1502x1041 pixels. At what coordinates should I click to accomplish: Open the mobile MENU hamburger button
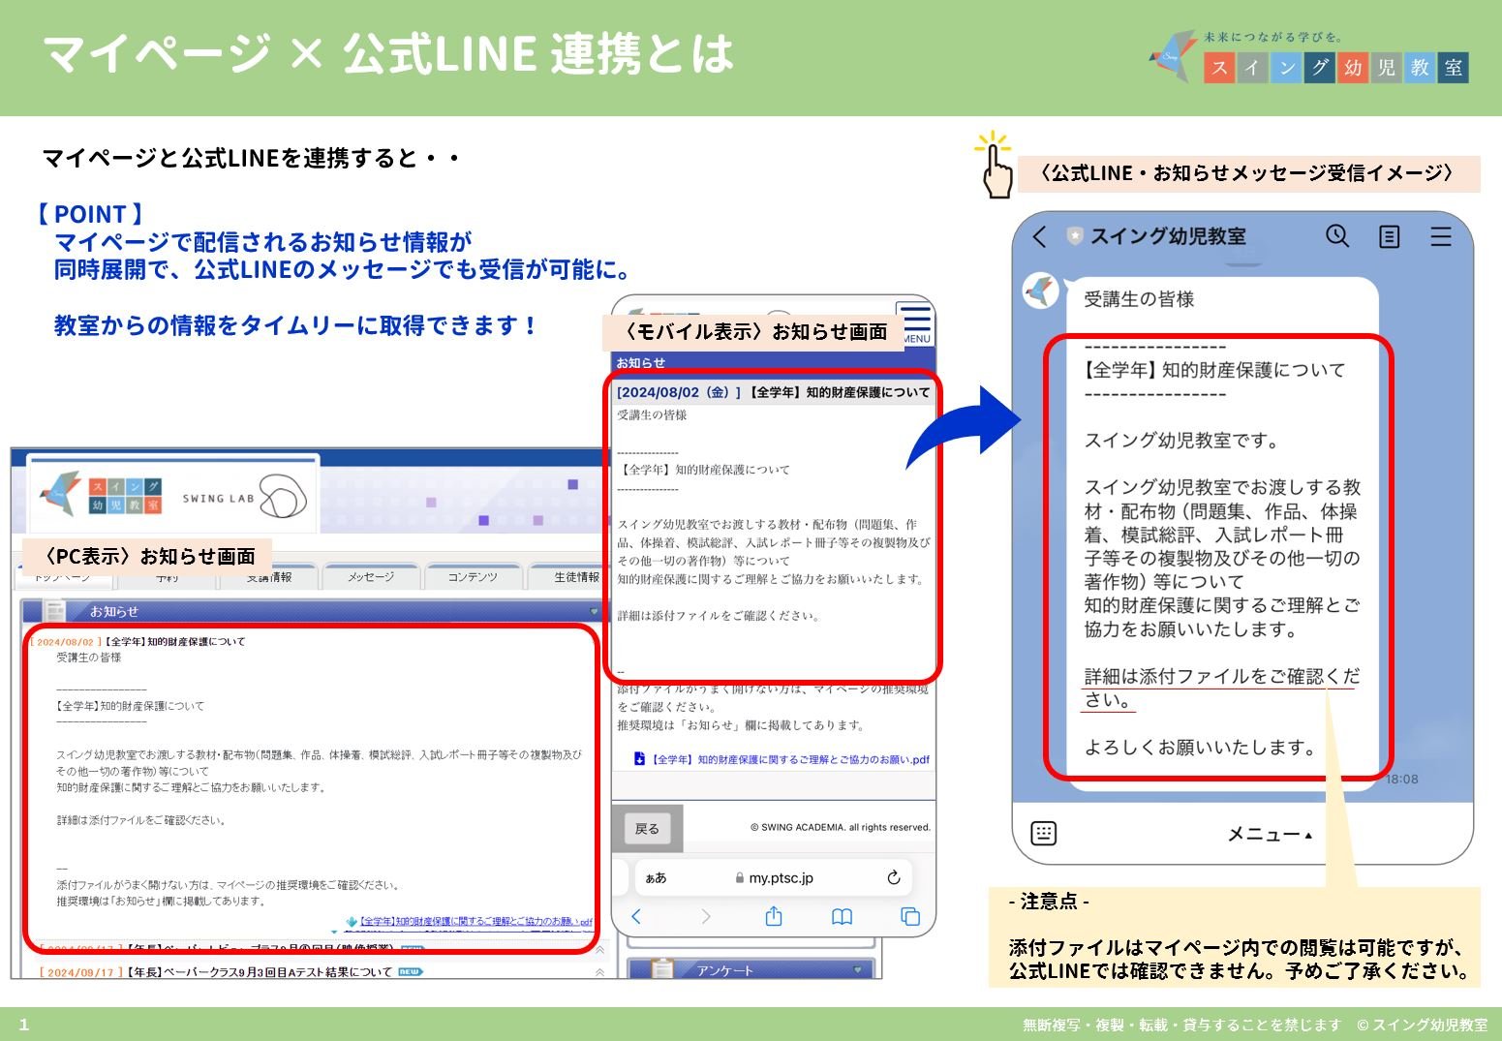tap(914, 323)
